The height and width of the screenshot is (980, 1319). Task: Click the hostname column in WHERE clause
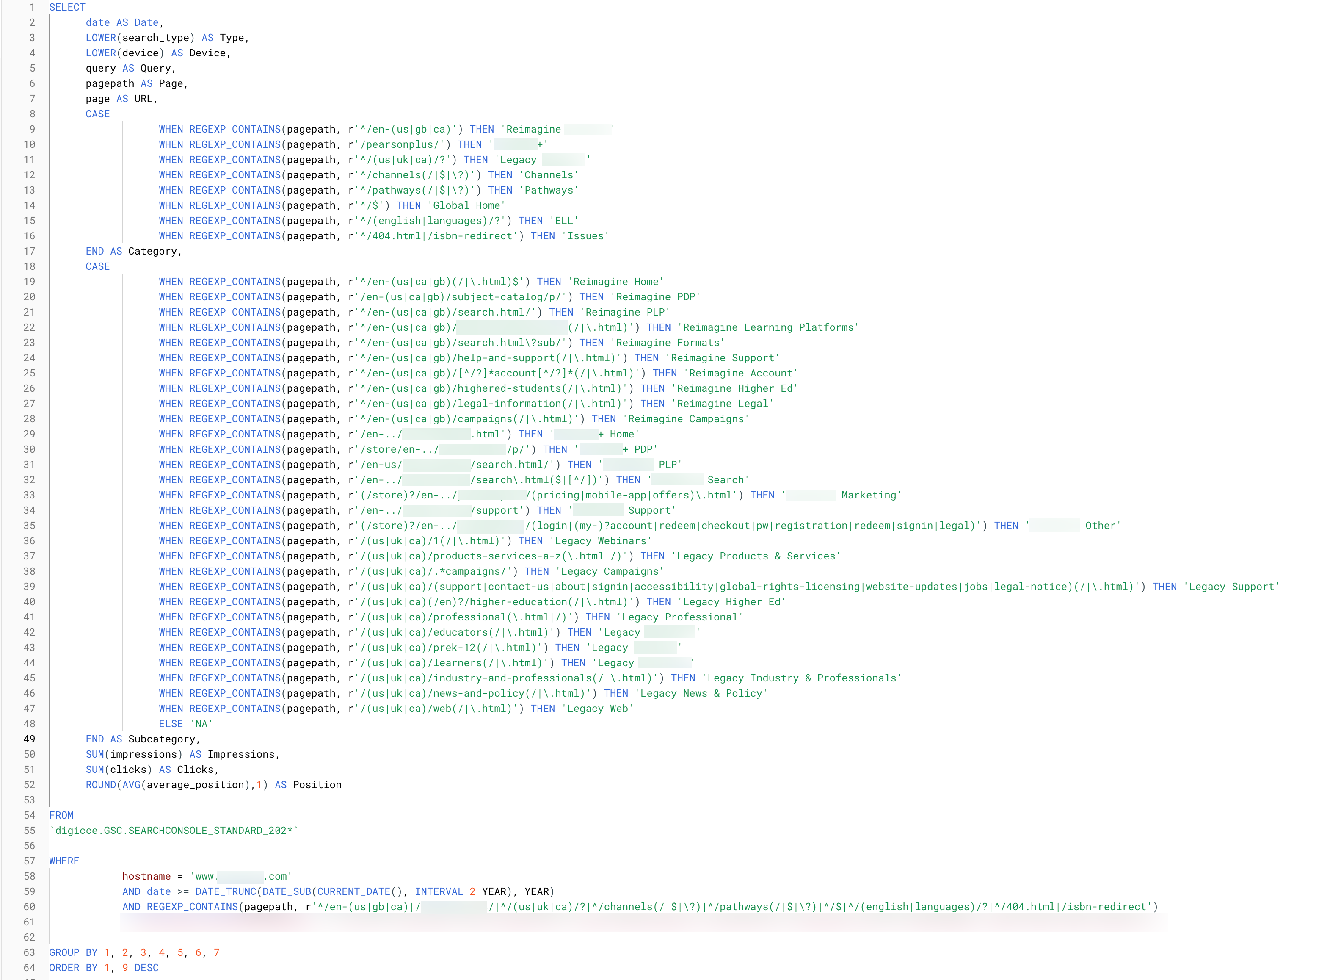146,876
